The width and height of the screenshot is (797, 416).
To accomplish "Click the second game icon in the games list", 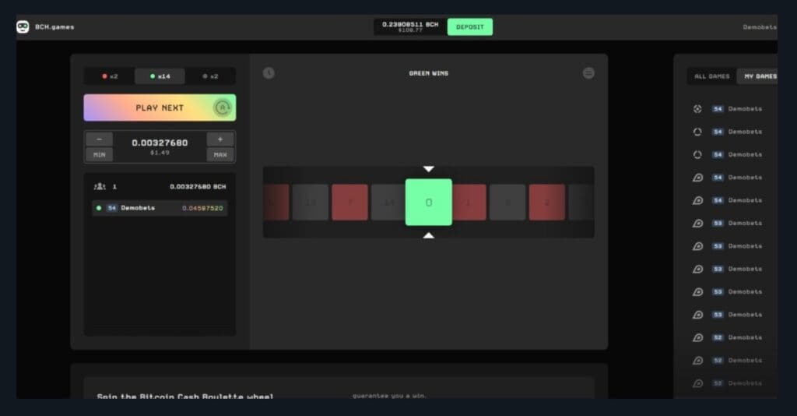I will [697, 132].
